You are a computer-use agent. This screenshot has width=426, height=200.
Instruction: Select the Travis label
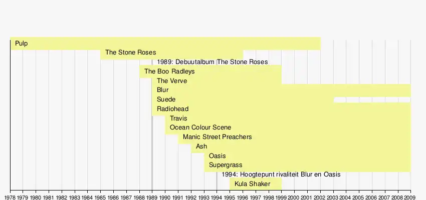tap(178, 118)
